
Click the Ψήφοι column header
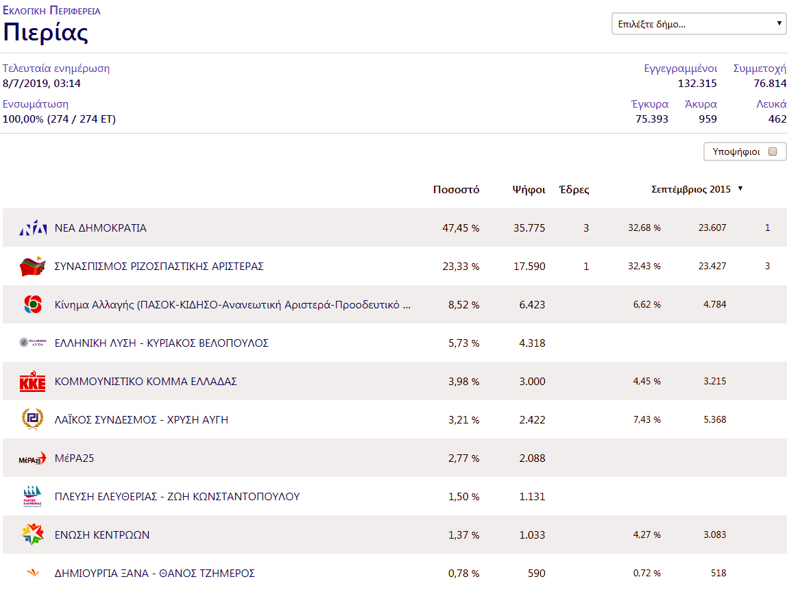tap(529, 190)
